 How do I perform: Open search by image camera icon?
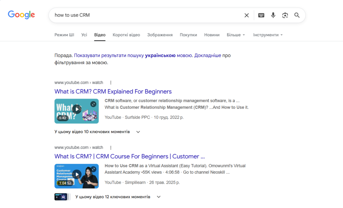[x=285, y=15]
